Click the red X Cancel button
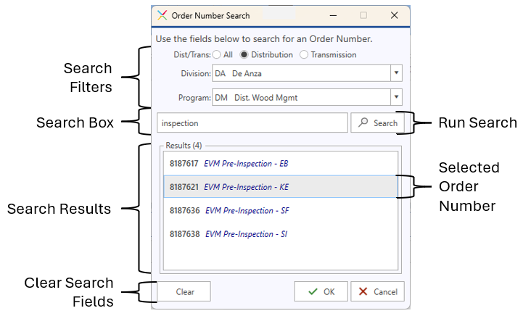 377,291
